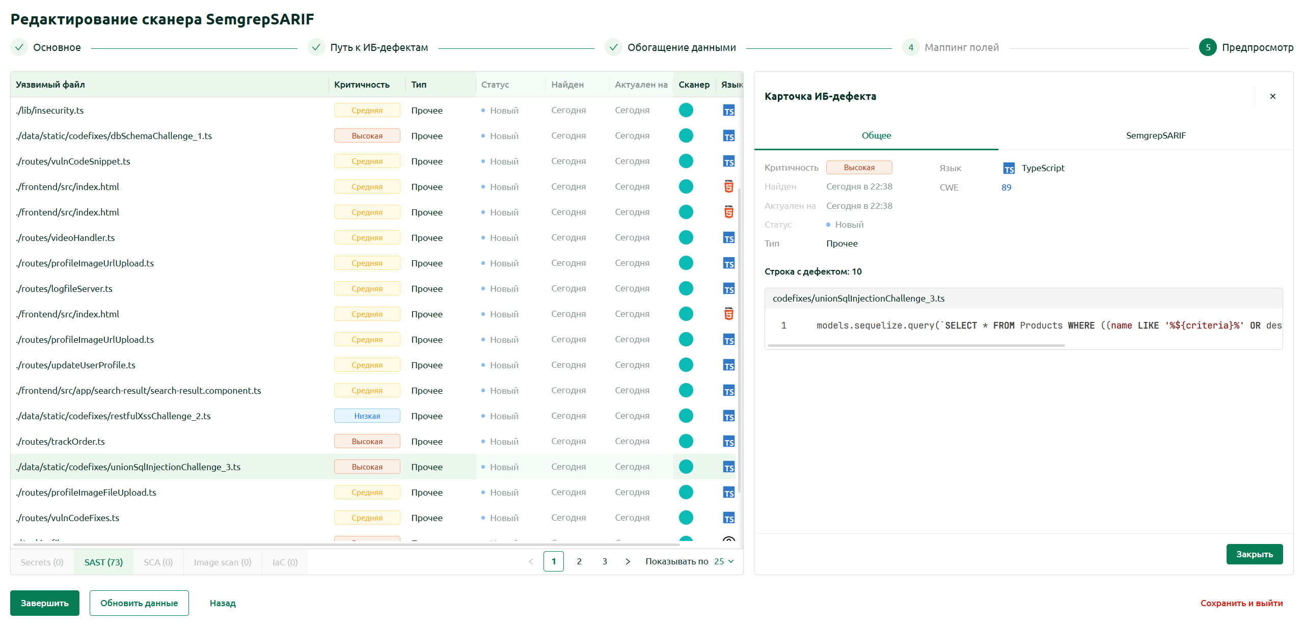
Task: Switch to SCA (0) tab
Action: [158, 562]
